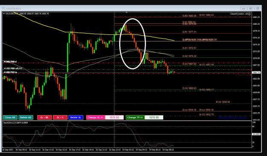
Task: Click the SL + 1 button
Action: point(60,117)
